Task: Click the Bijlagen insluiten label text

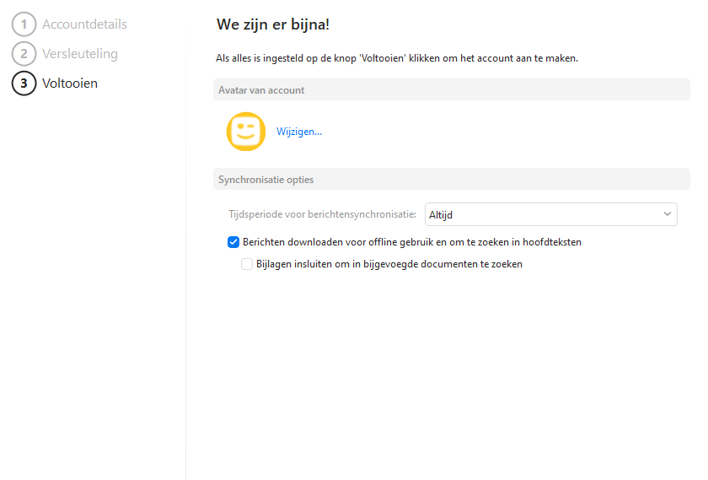Action: tap(389, 264)
